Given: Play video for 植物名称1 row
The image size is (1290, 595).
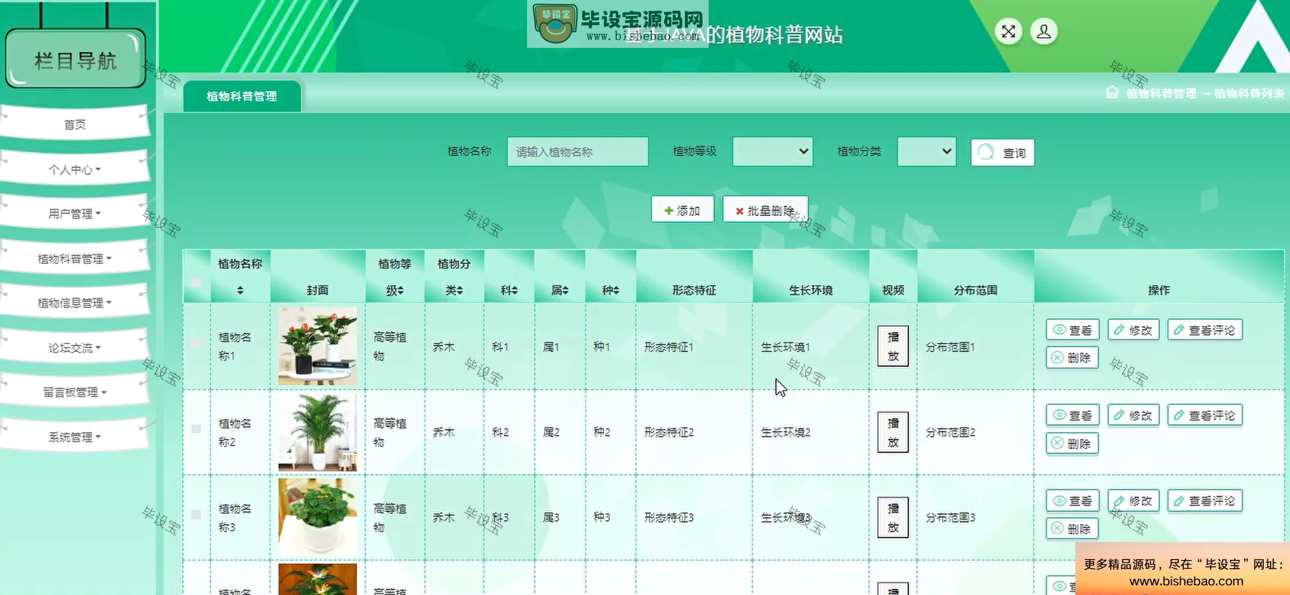Looking at the screenshot, I should 893,346.
